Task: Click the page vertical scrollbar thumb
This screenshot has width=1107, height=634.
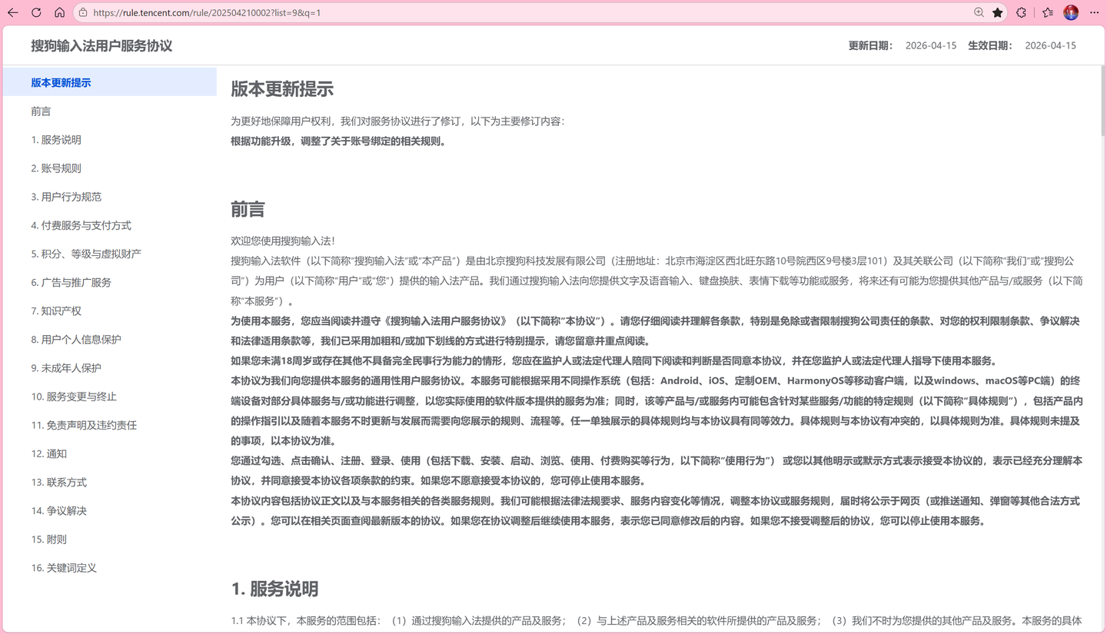Action: 1102,100
